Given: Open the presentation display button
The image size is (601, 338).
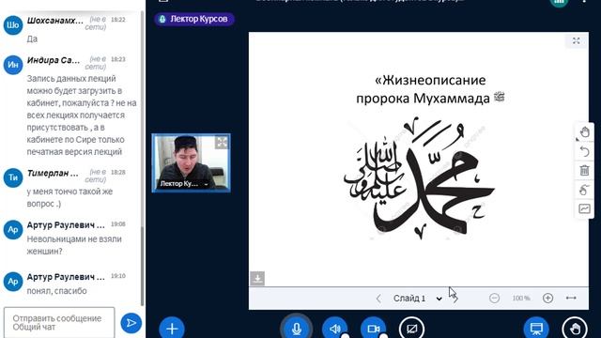Looking at the screenshot, I should [x=536, y=329].
